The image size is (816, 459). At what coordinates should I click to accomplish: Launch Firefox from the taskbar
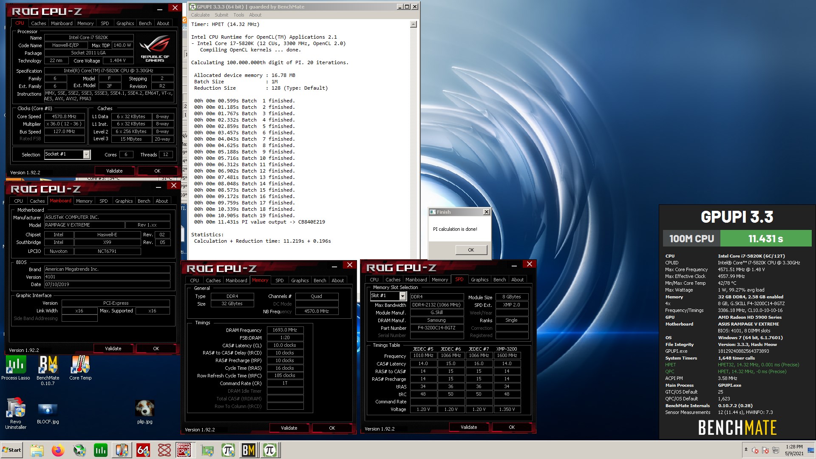58,450
